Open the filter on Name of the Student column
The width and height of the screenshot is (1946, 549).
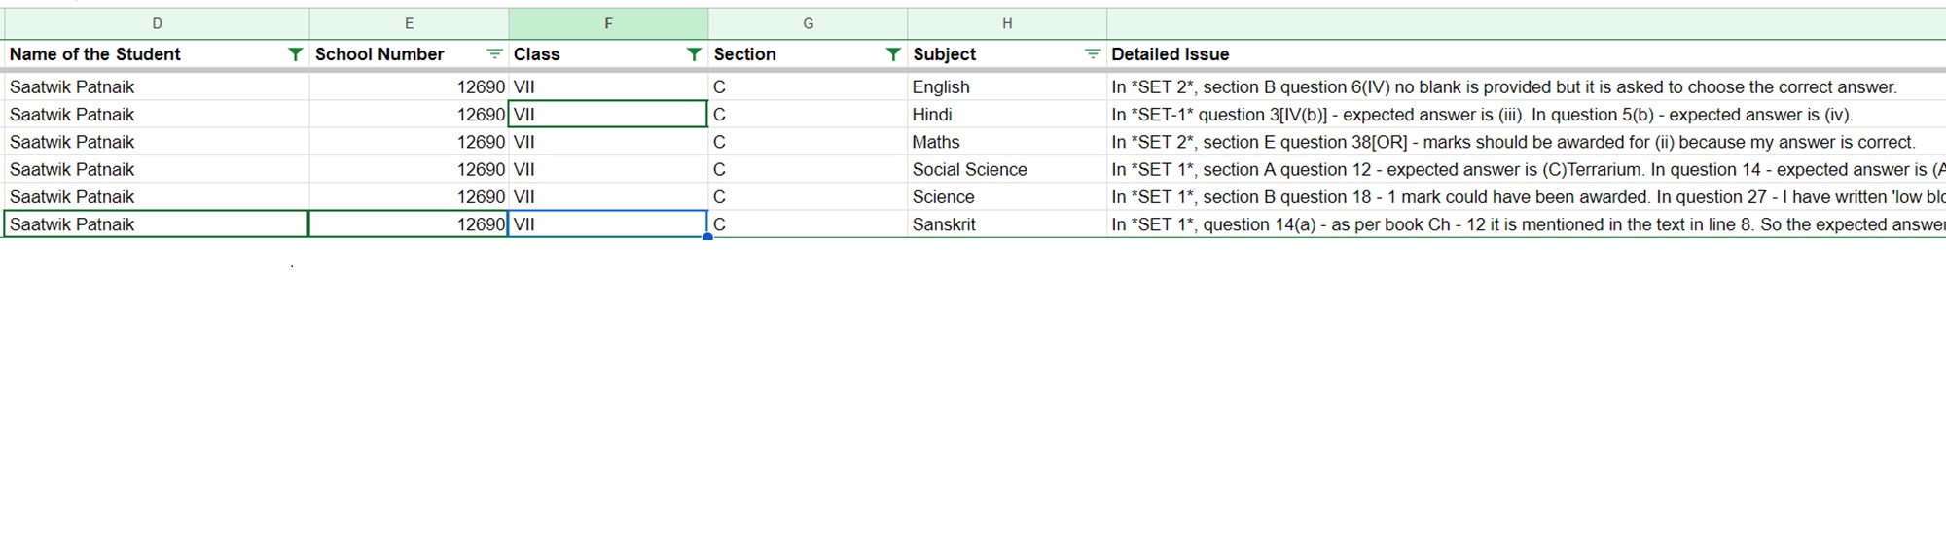(x=295, y=54)
